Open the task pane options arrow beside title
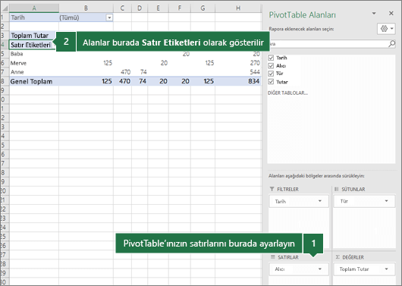 [374, 14]
